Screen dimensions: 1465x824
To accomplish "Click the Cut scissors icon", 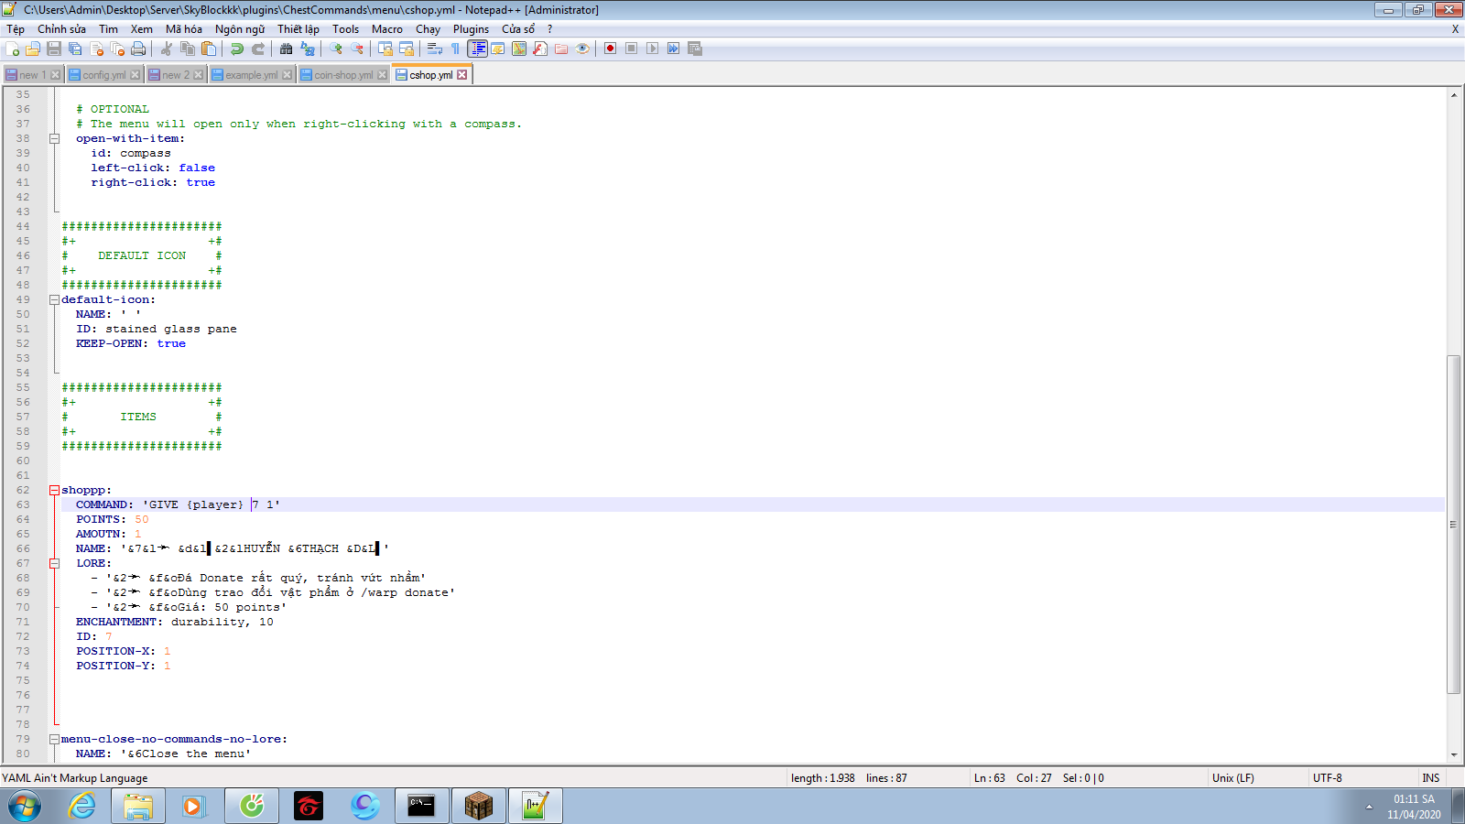I will click(167, 49).
